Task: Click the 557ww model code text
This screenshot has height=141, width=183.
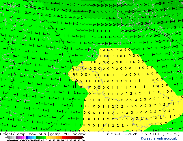Action: tap(79, 134)
